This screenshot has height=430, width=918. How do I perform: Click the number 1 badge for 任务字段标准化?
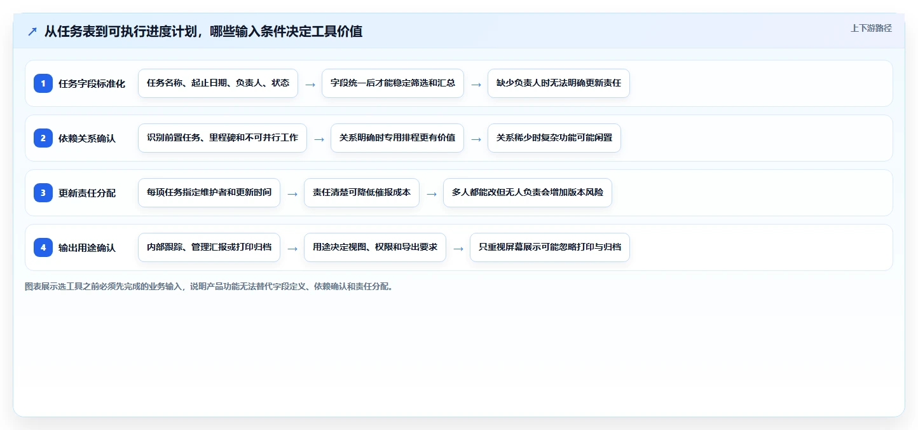tap(43, 83)
